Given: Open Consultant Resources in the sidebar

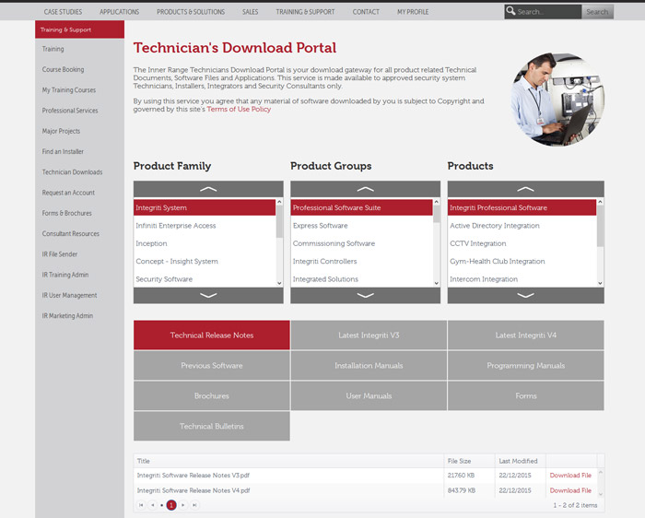Looking at the screenshot, I should (x=70, y=234).
